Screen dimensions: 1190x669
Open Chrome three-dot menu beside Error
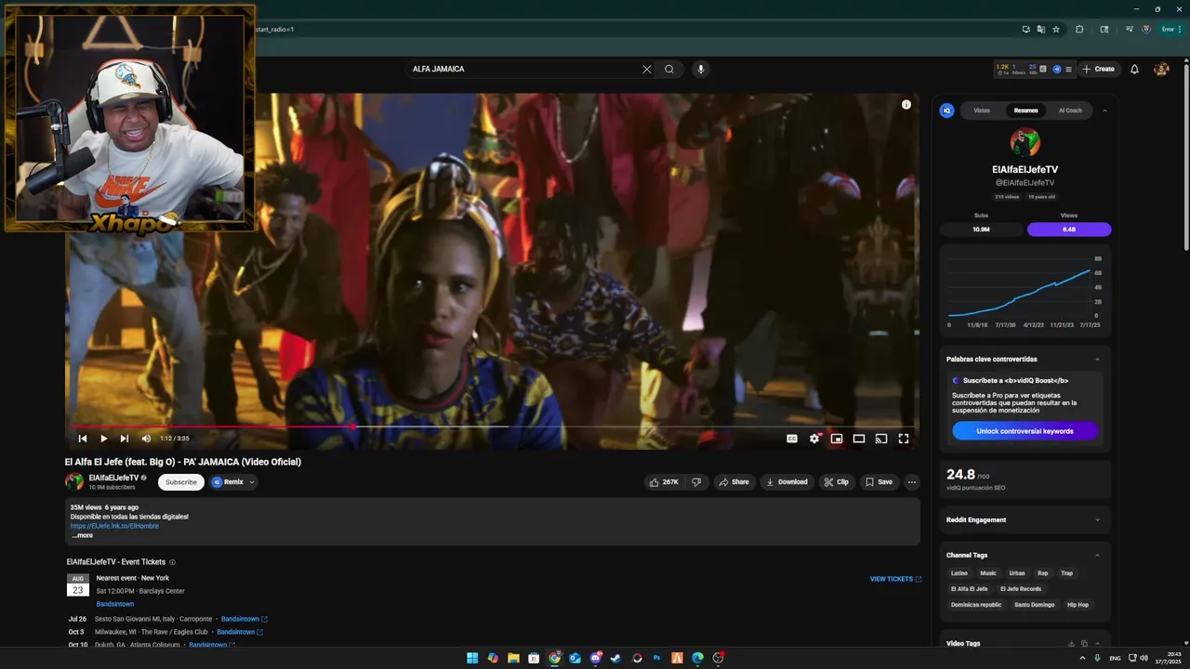click(x=1181, y=29)
